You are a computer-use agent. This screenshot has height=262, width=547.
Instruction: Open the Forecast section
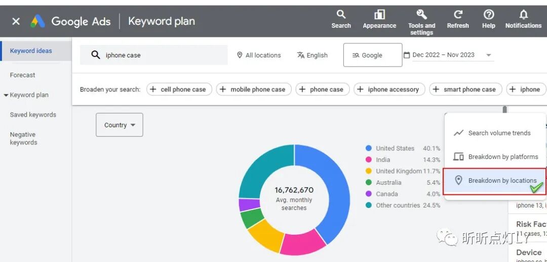[x=22, y=75]
